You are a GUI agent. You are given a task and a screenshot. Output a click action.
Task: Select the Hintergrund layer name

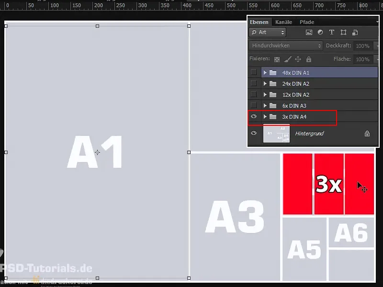tap(309, 133)
